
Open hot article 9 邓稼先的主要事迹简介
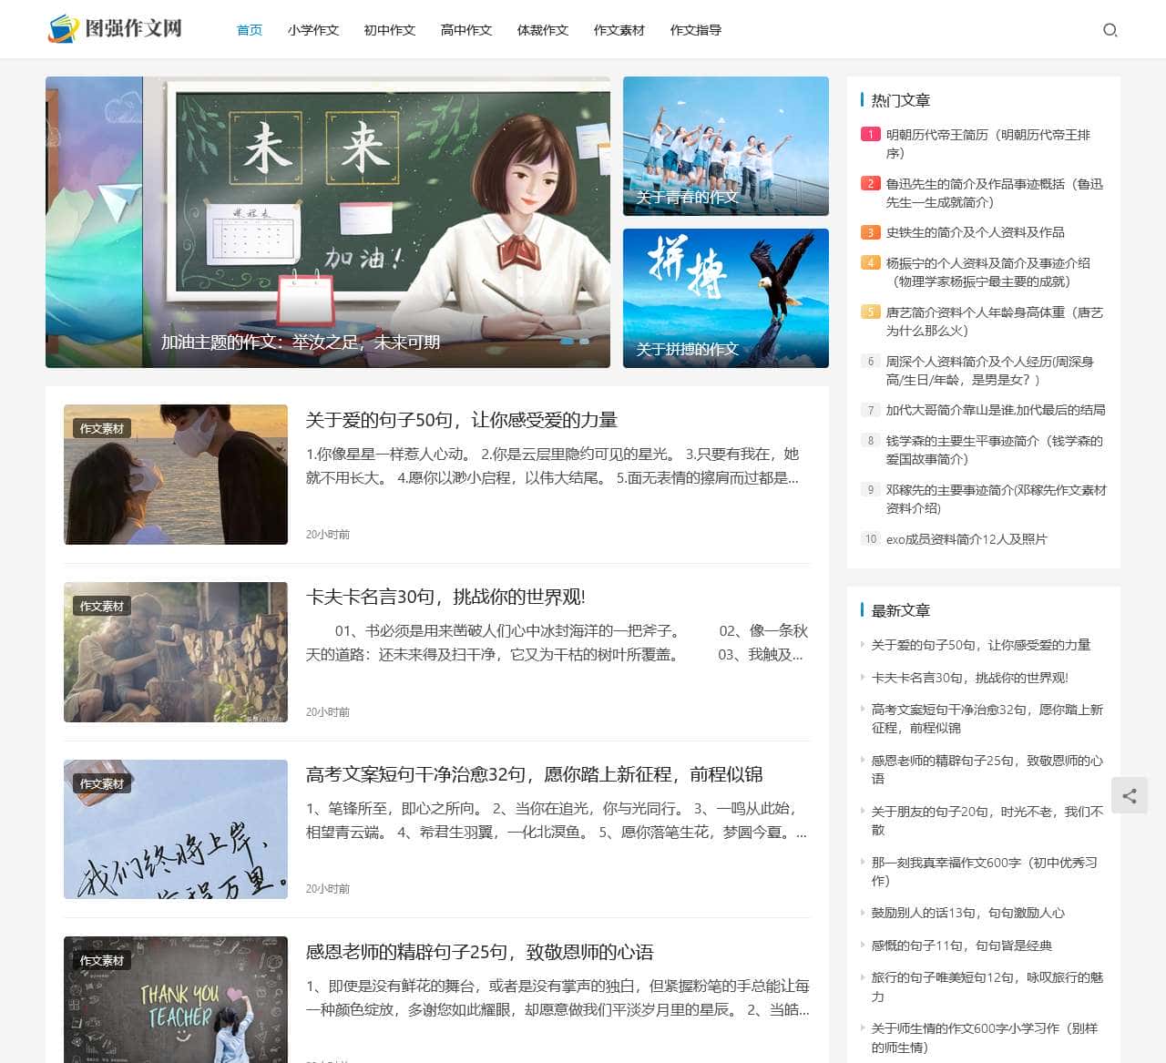click(996, 499)
